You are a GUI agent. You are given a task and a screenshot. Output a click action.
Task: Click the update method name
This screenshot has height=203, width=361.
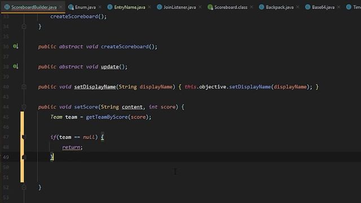[110, 67]
